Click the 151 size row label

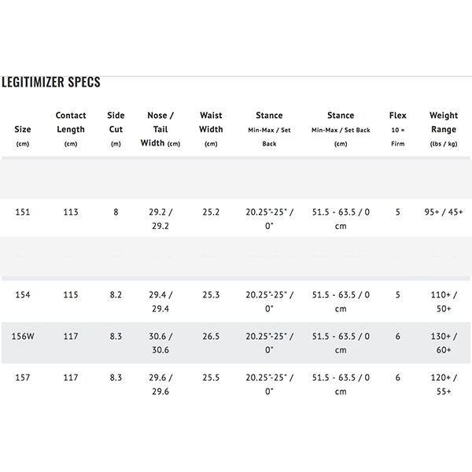(x=23, y=212)
